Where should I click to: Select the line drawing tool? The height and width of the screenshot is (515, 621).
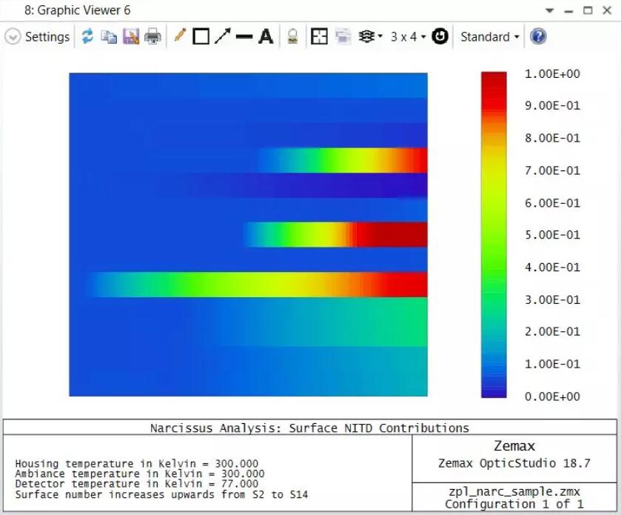click(x=244, y=36)
